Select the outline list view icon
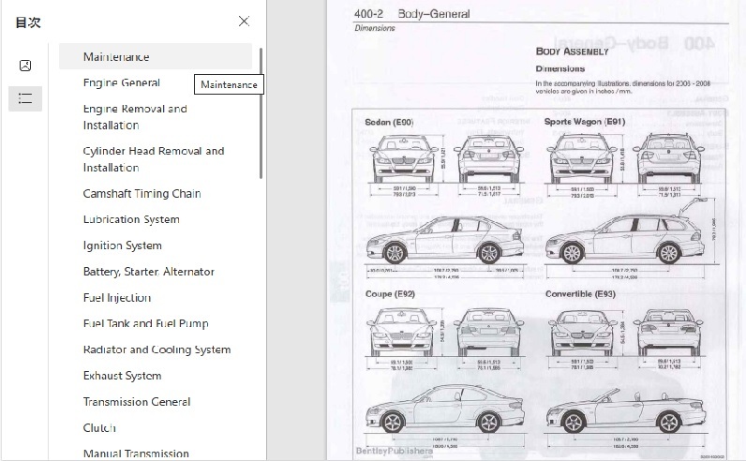Viewport: 746px width, 461px height. [25, 98]
